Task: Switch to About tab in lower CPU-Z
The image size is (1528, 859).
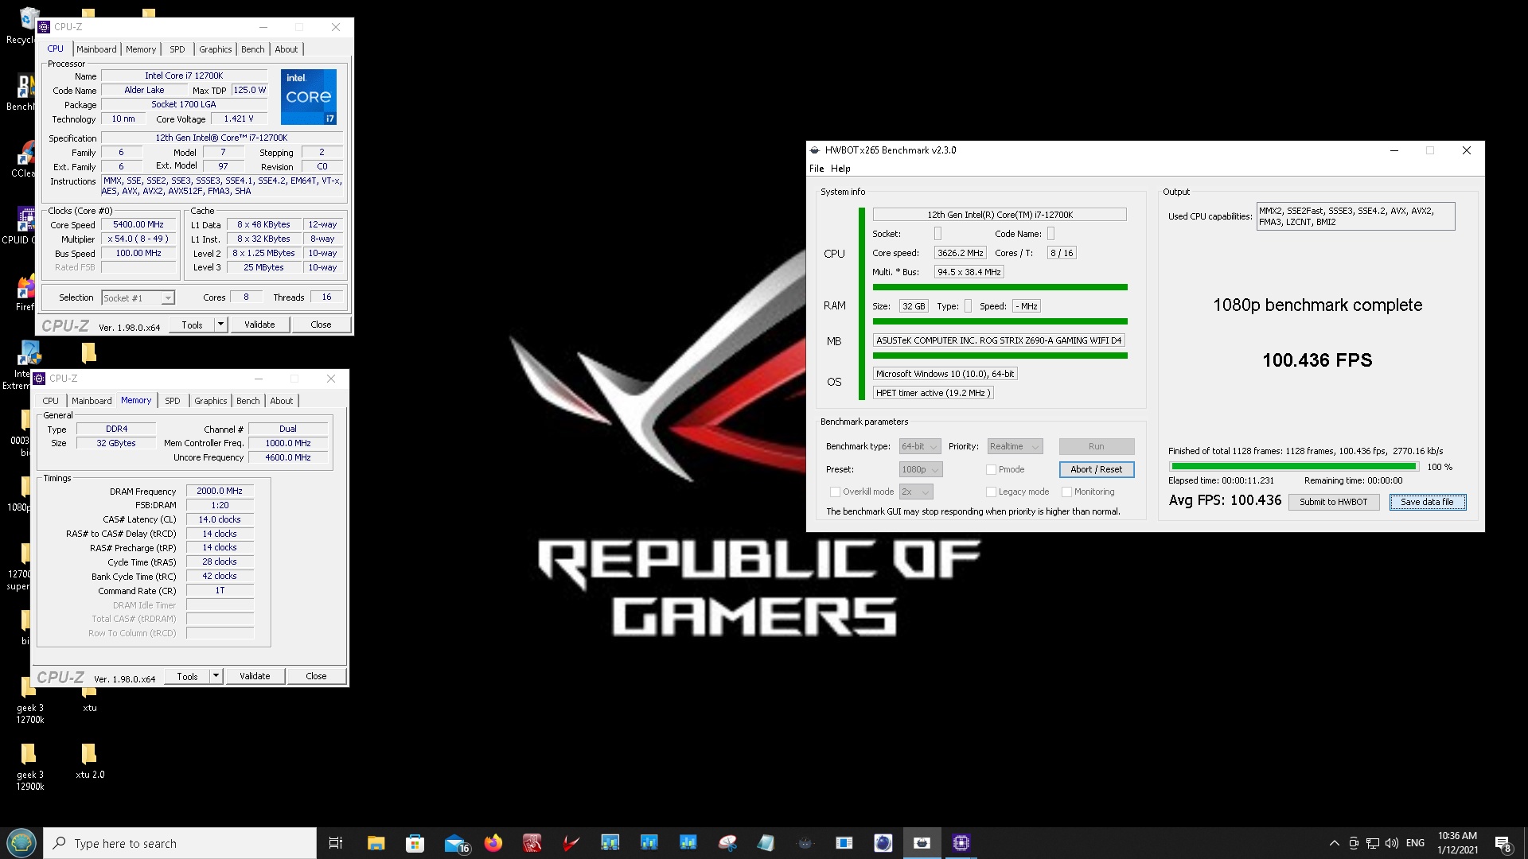Action: tap(282, 401)
